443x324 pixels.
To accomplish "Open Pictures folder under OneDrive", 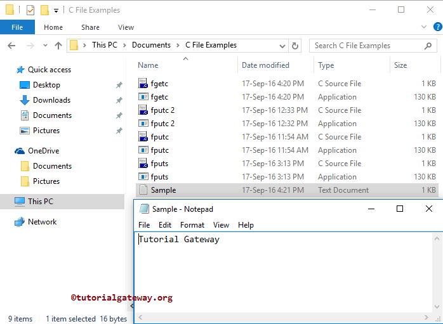I will pos(46,181).
